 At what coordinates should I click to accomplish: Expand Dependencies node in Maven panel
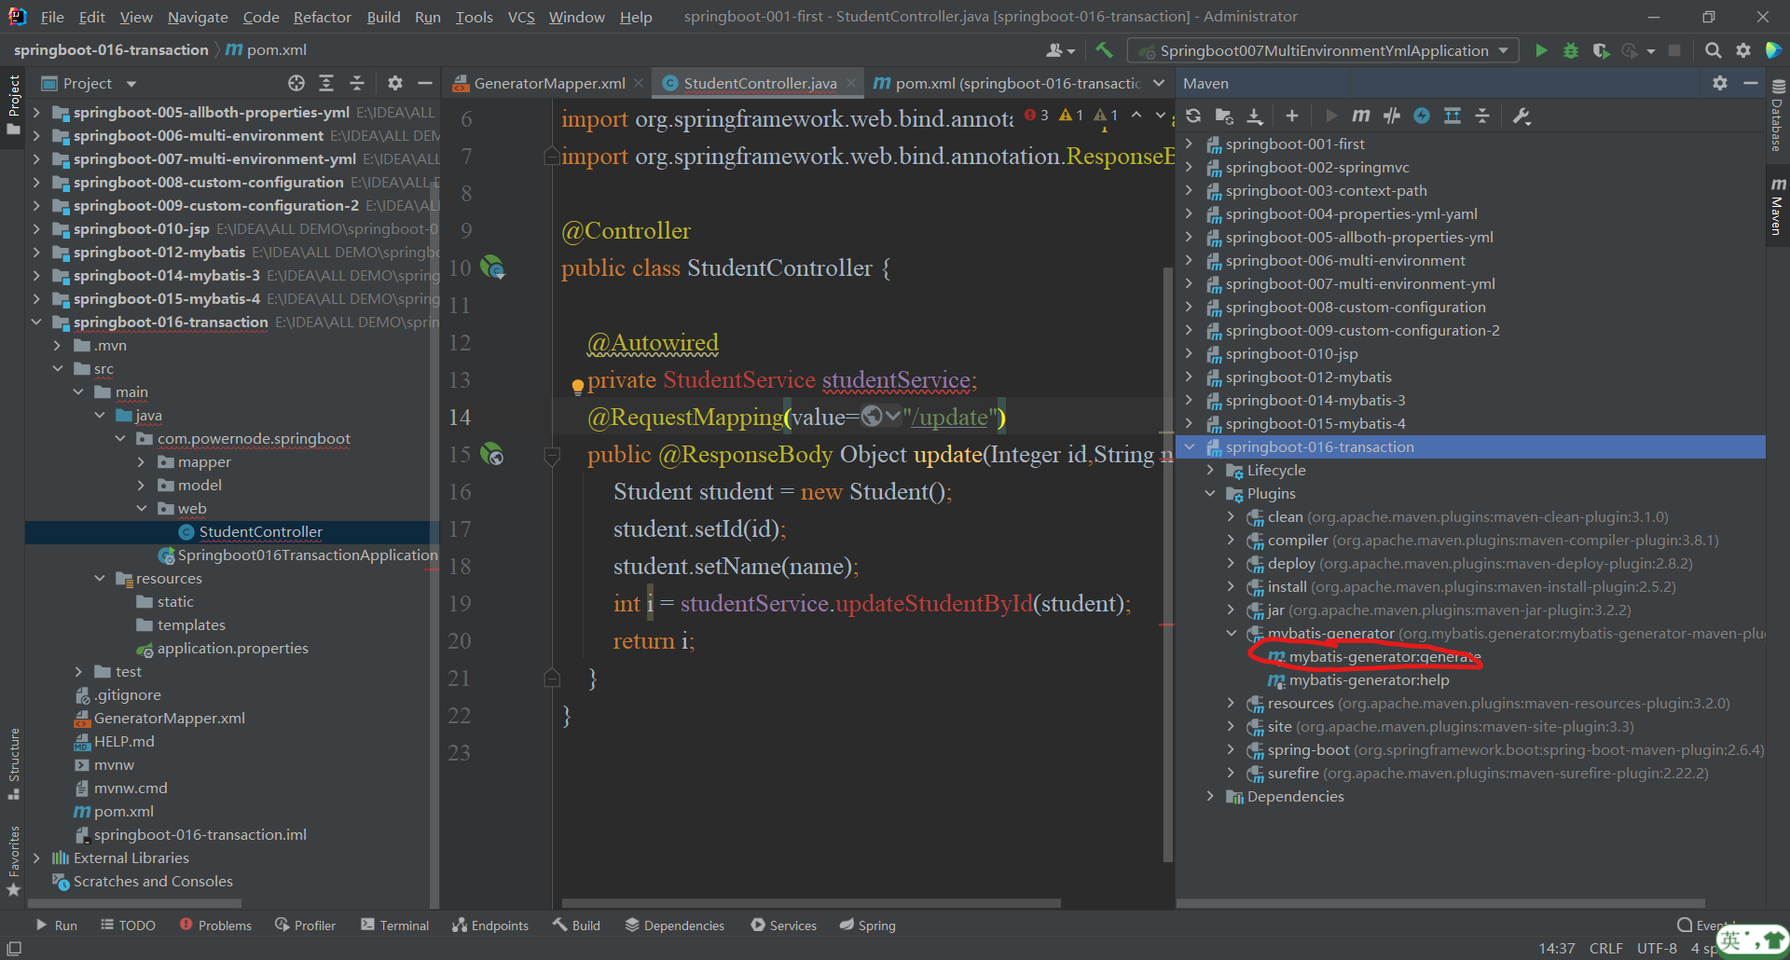click(1210, 796)
